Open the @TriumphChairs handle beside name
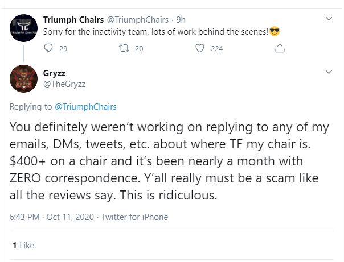Screen dimensions: 344x262 point(138,20)
